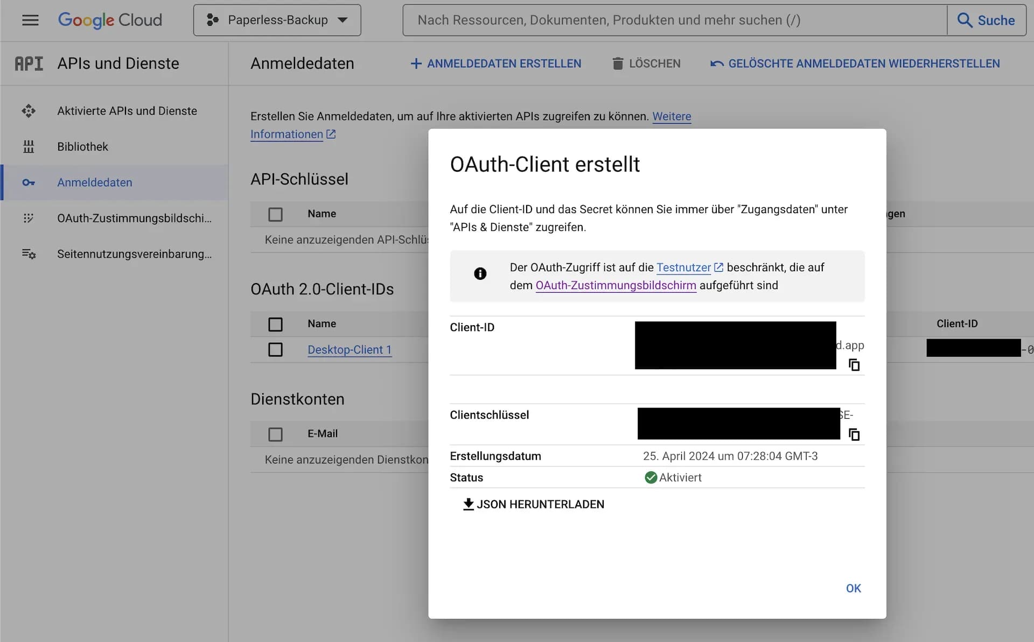Toggle the OAuth 2.0-Client-IDs header checkbox
1034x642 pixels.
pyautogui.click(x=275, y=324)
